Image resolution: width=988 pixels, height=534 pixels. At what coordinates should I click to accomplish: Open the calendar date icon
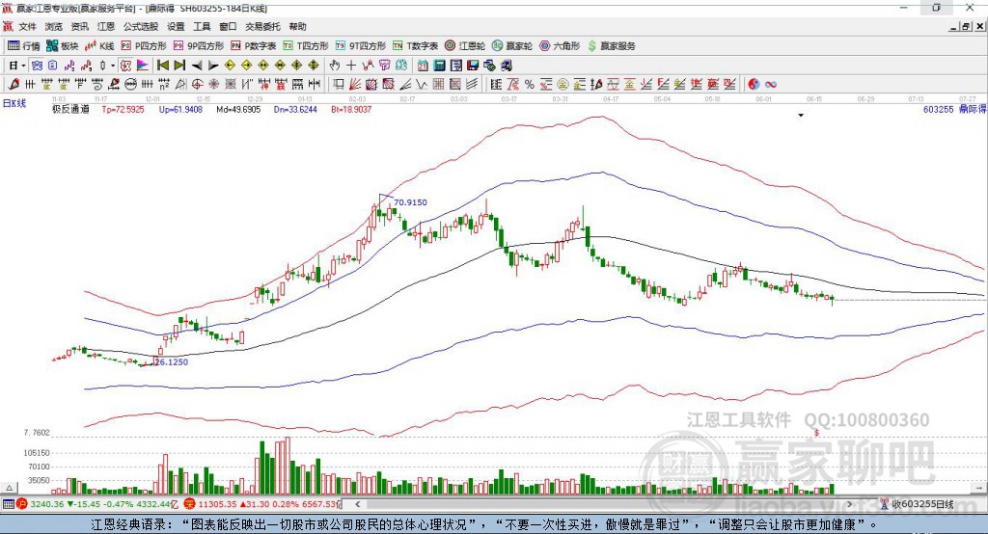(x=423, y=66)
